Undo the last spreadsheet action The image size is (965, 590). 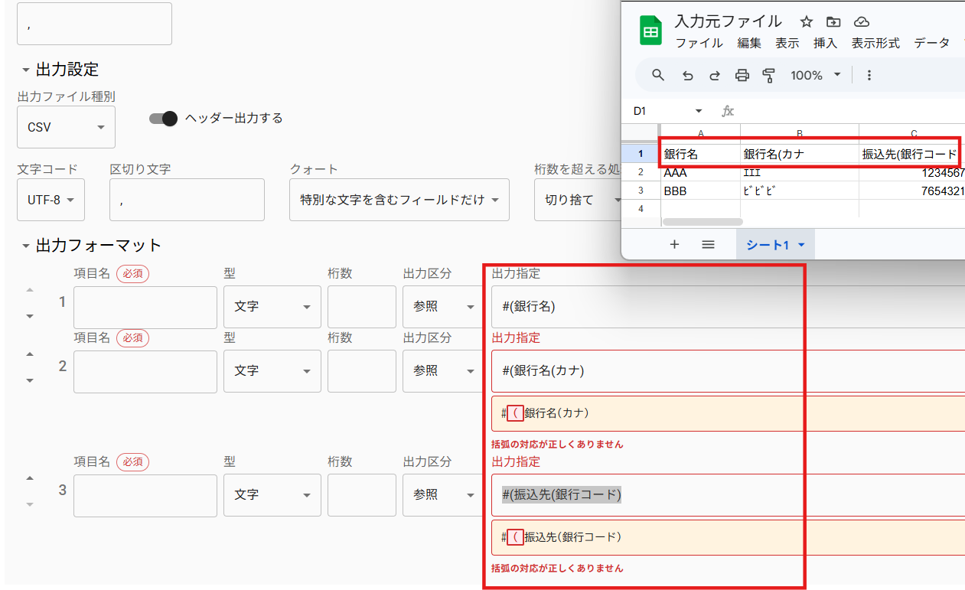tap(688, 75)
